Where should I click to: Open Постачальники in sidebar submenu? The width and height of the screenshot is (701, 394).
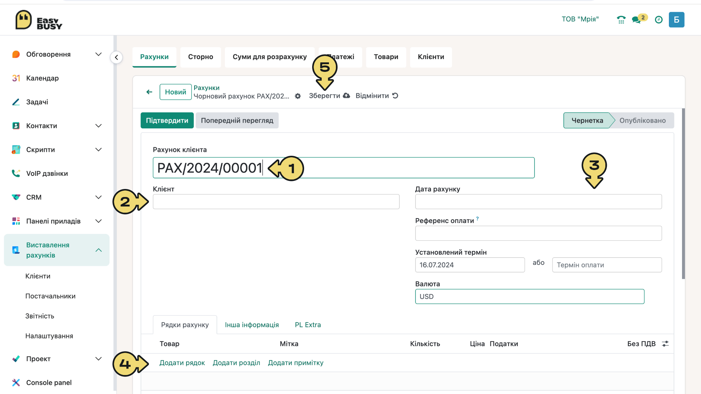[50, 296]
